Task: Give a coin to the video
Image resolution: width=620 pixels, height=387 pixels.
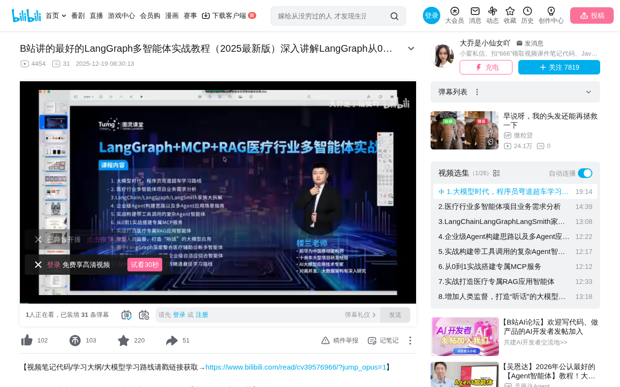Action: pos(75,341)
